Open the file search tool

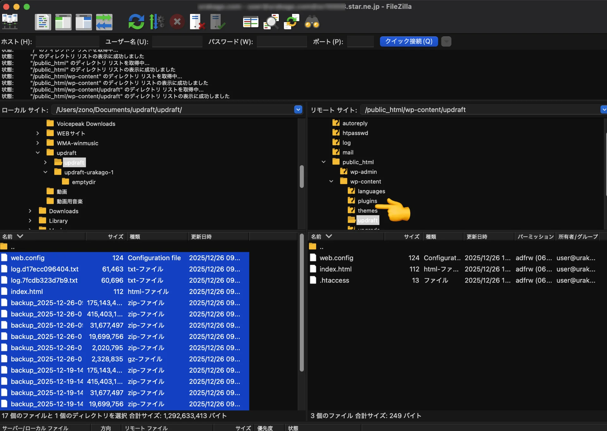pyautogui.click(x=311, y=22)
